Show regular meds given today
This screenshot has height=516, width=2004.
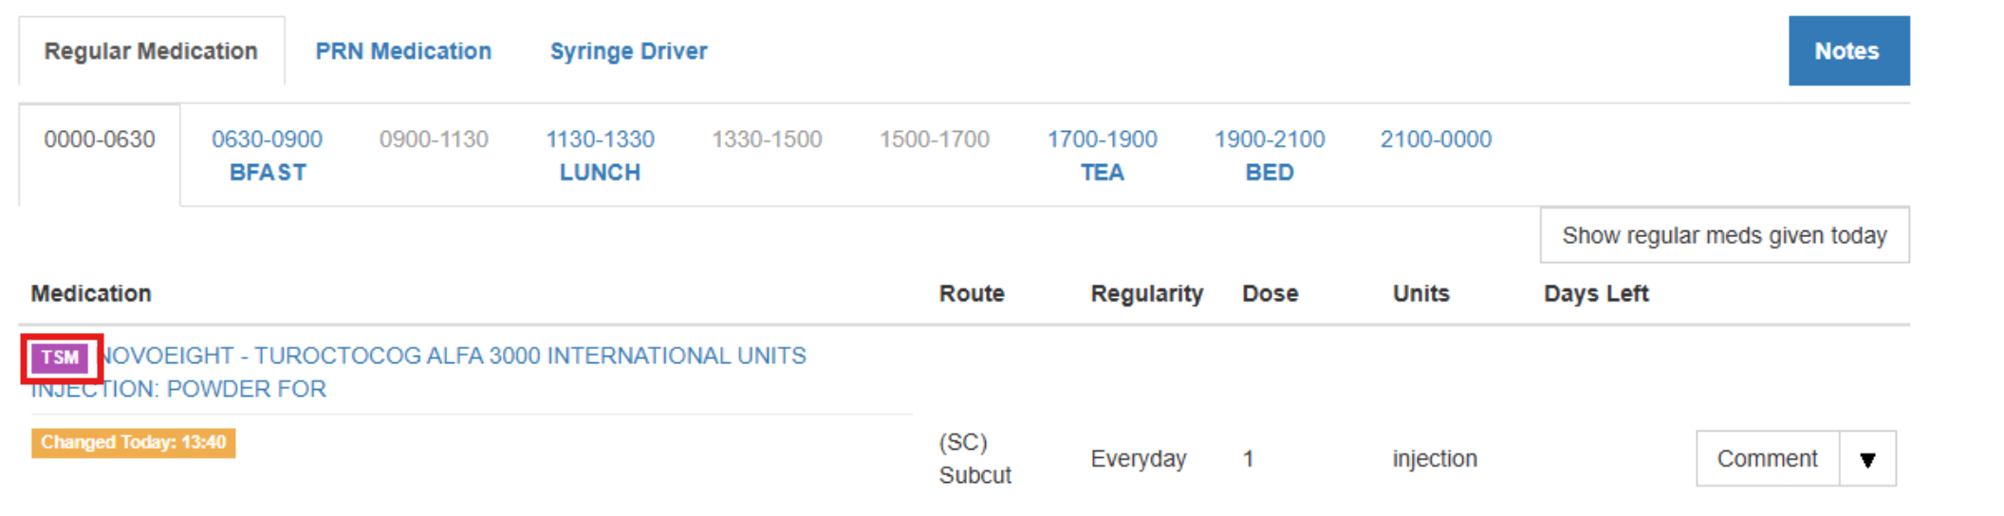pos(1724,235)
